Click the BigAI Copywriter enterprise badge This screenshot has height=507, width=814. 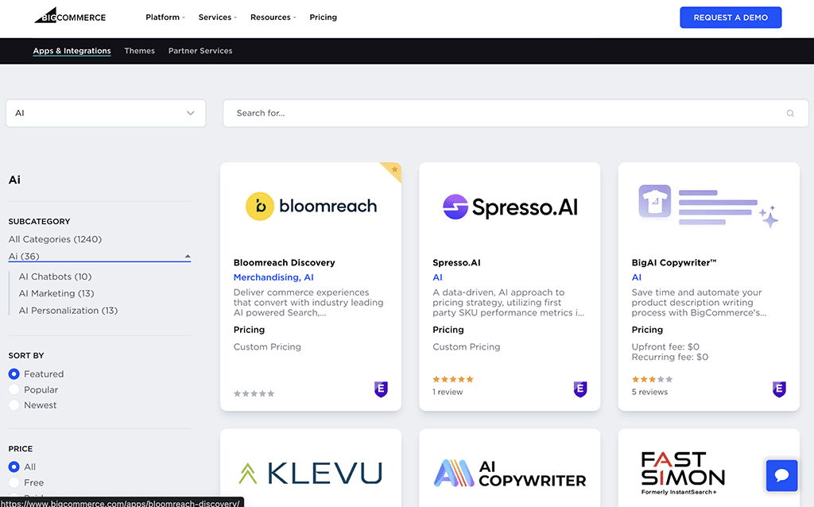click(x=779, y=389)
